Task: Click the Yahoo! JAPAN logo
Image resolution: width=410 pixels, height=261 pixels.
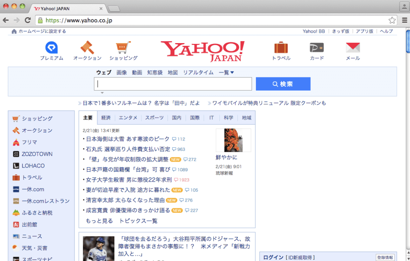Action: pyautogui.click(x=203, y=51)
